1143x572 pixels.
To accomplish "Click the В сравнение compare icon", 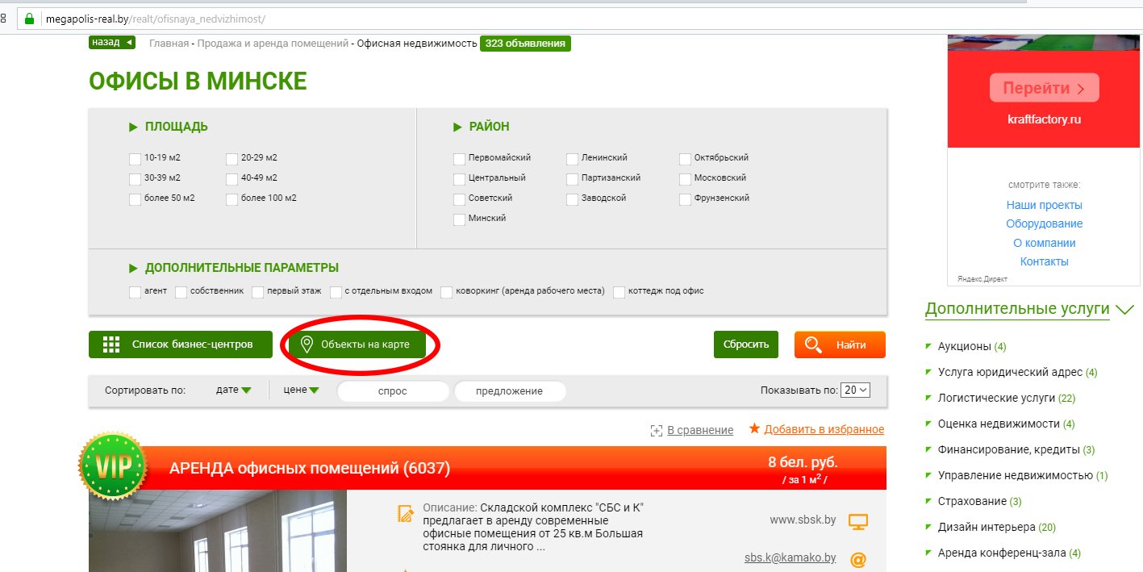I will [x=657, y=431].
